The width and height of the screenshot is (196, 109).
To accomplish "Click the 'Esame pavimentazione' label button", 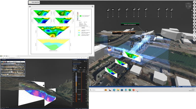I will [130, 24].
